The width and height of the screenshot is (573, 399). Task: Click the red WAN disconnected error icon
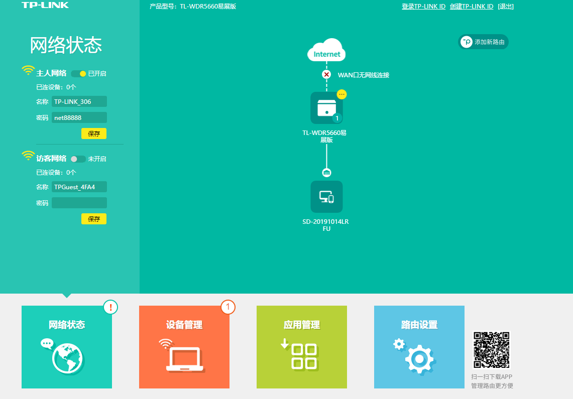click(x=326, y=75)
